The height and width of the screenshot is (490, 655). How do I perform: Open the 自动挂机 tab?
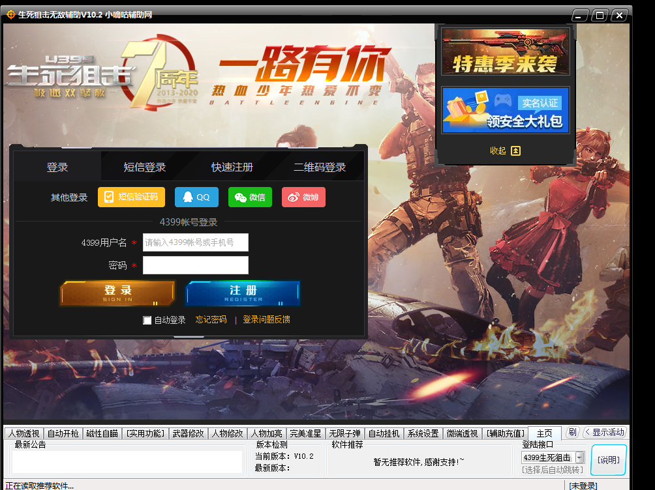click(384, 434)
